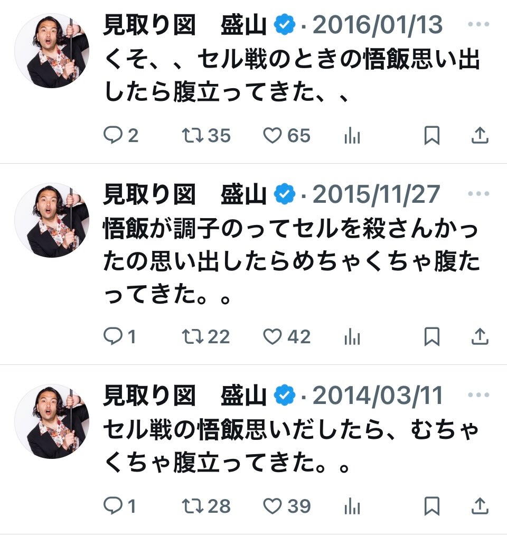
Task: Like the 2016/01/13 tweet
Action: pos(273,136)
